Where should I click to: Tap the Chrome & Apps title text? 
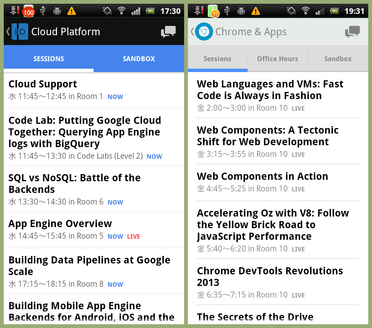(251, 32)
